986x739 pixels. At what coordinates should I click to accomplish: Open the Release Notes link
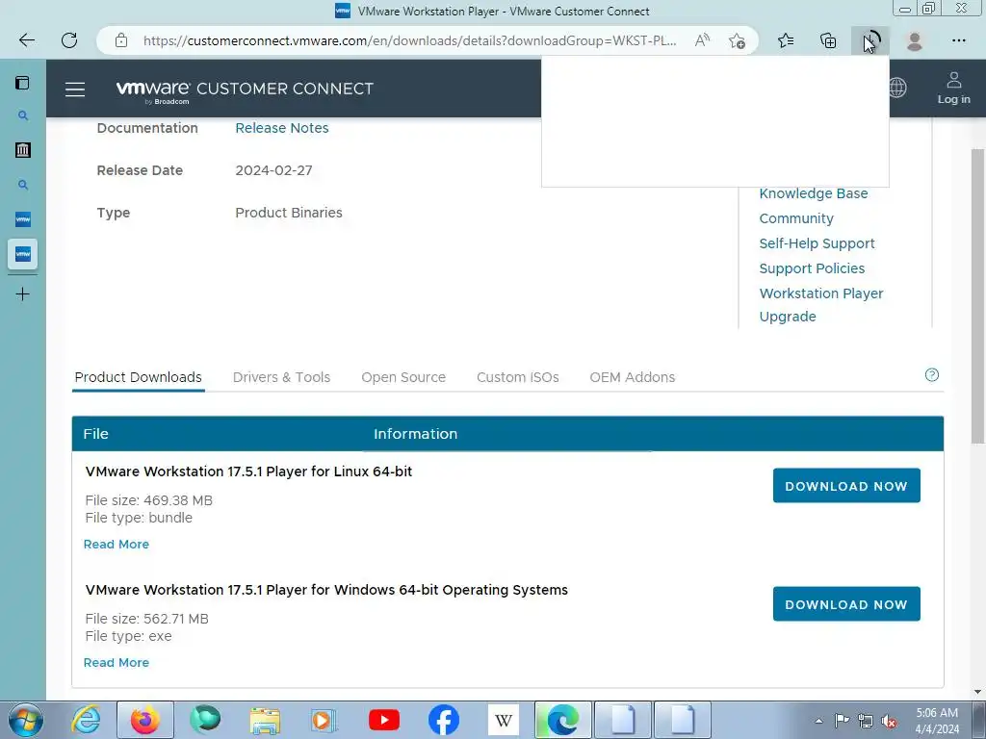tap(282, 128)
